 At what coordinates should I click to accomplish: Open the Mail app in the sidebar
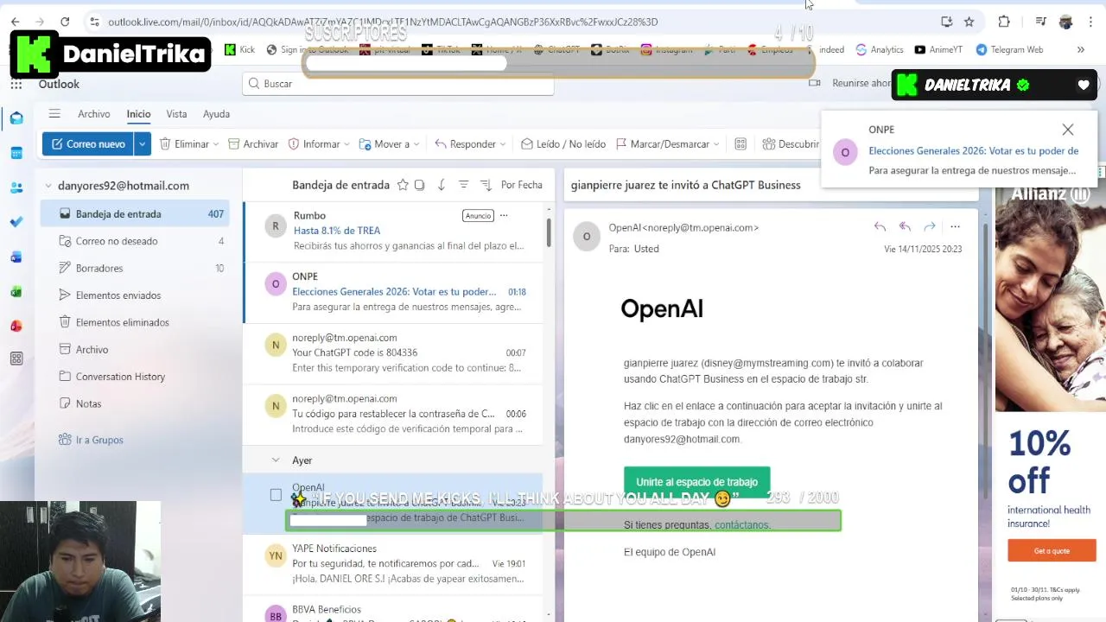pos(16,118)
